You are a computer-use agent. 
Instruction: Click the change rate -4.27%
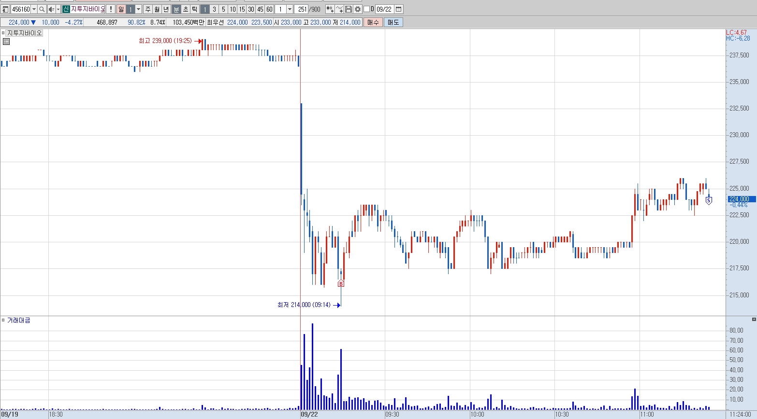click(x=74, y=22)
